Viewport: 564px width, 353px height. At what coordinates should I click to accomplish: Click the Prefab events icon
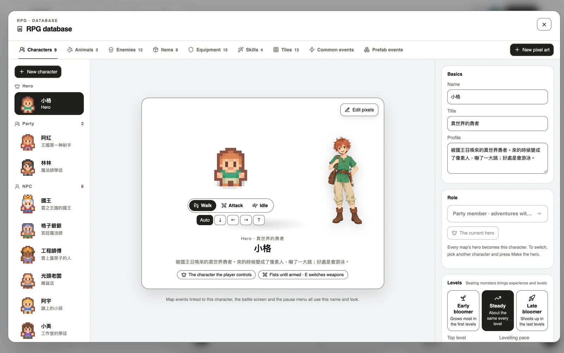tap(367, 50)
